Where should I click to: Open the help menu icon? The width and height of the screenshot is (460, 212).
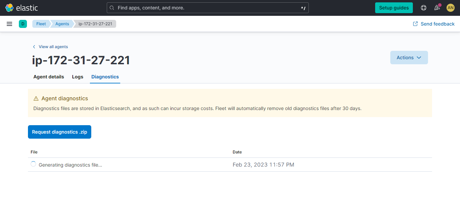tap(423, 7)
